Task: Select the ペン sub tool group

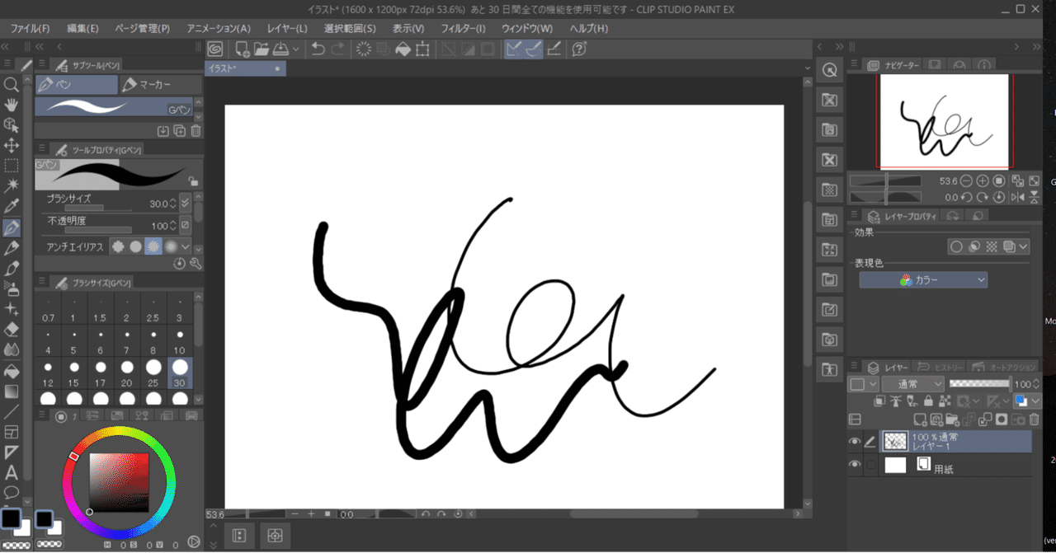Action: (x=77, y=84)
